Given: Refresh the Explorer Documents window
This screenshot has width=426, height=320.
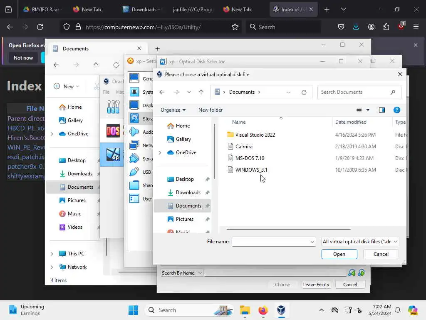Looking at the screenshot, I should click(116, 65).
